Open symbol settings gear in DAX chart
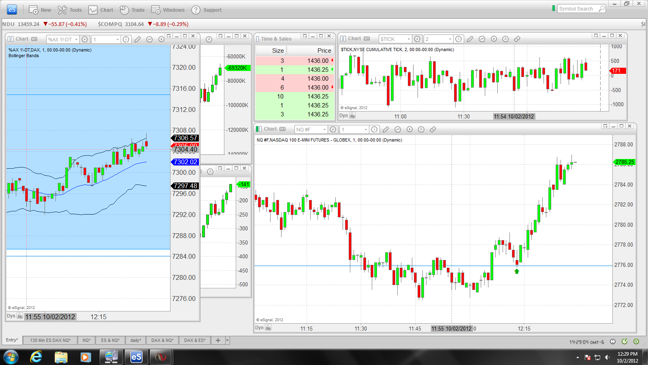Viewport: 648px width, 365px height. [x=85, y=39]
